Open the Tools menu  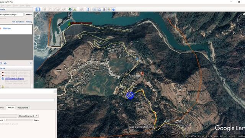(15, 5)
